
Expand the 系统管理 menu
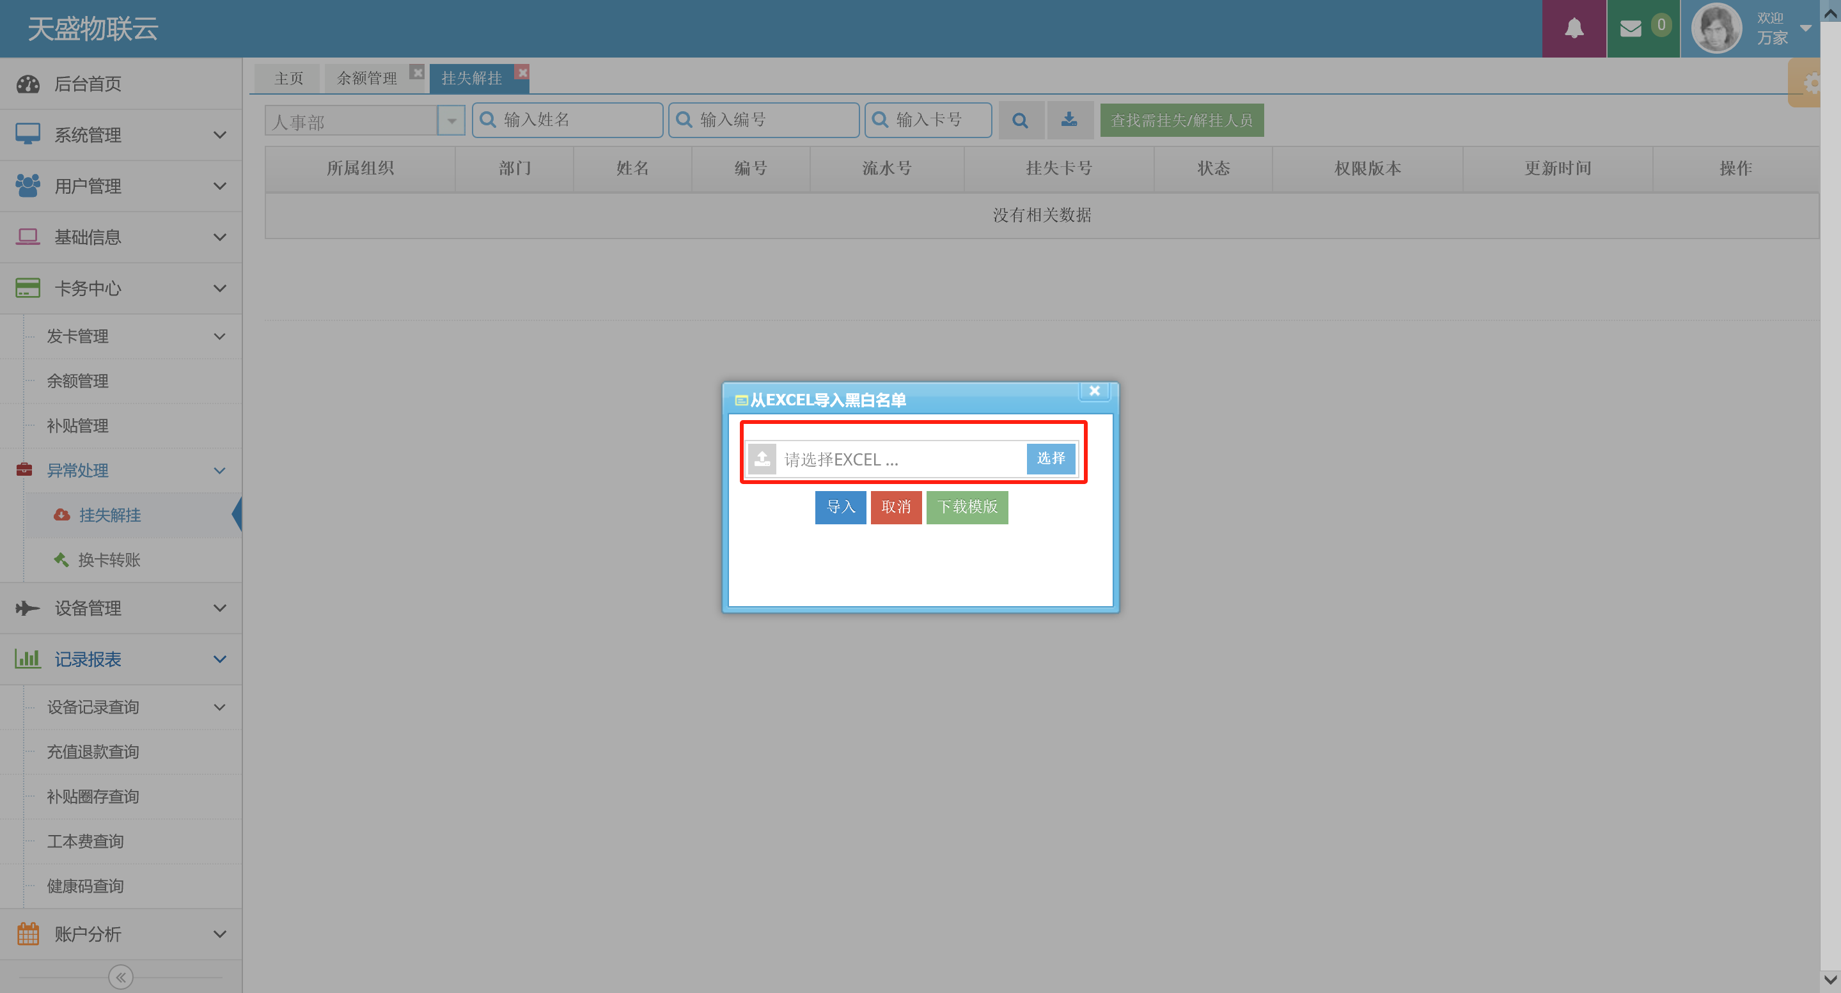121,135
